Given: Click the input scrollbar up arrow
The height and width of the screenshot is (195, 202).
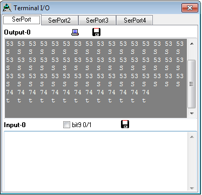Looking at the screenshot, I should (192, 137).
